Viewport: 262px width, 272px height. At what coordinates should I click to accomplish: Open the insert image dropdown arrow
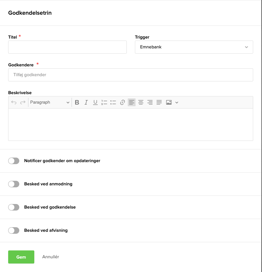pyautogui.click(x=177, y=102)
